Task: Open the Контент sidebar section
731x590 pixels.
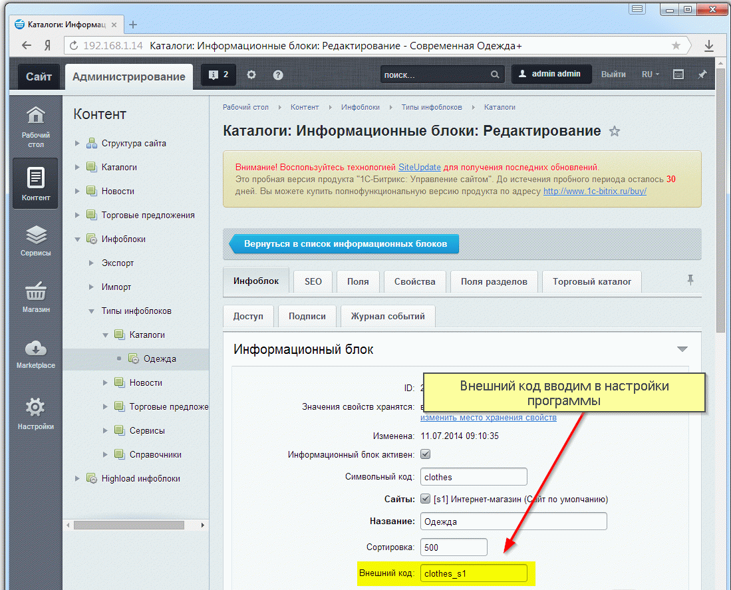Action: (x=35, y=183)
